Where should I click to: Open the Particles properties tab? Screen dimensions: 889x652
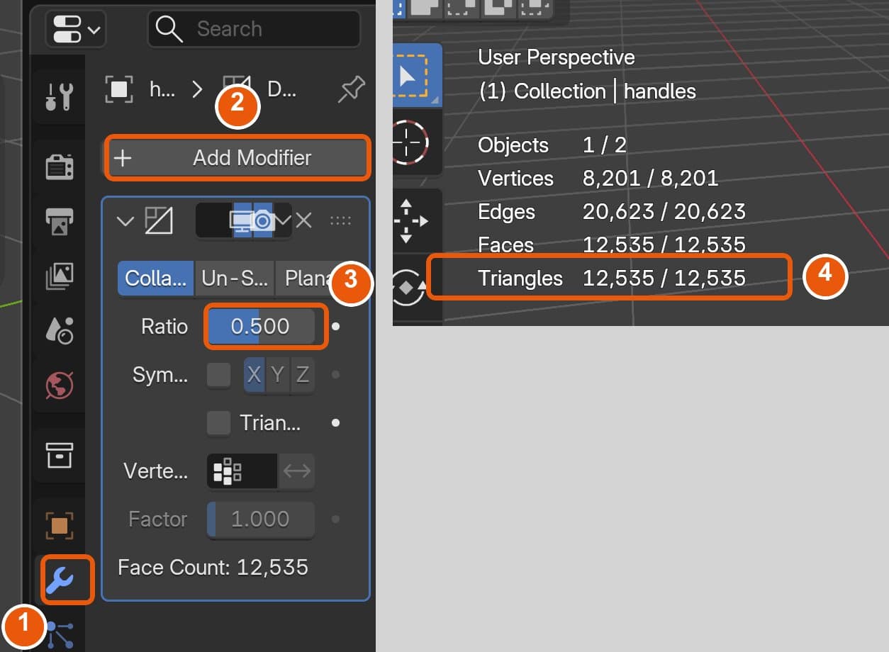pyautogui.click(x=60, y=634)
